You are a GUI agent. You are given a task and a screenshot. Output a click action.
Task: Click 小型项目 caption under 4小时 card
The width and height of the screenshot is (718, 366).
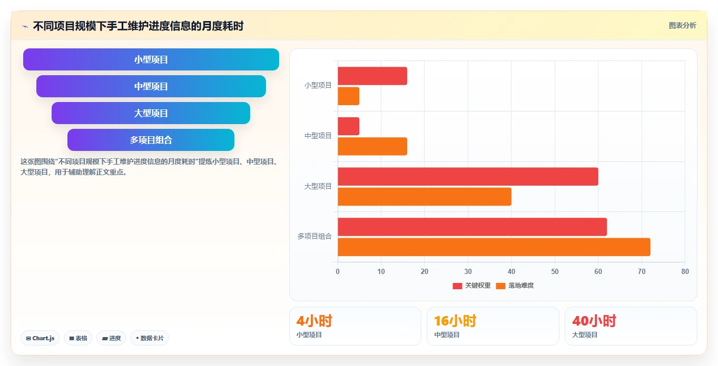pyautogui.click(x=309, y=334)
